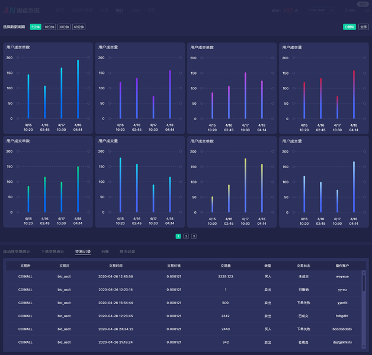Select the 交易记录 tab
Screen dimensions: 372x355
click(83, 251)
